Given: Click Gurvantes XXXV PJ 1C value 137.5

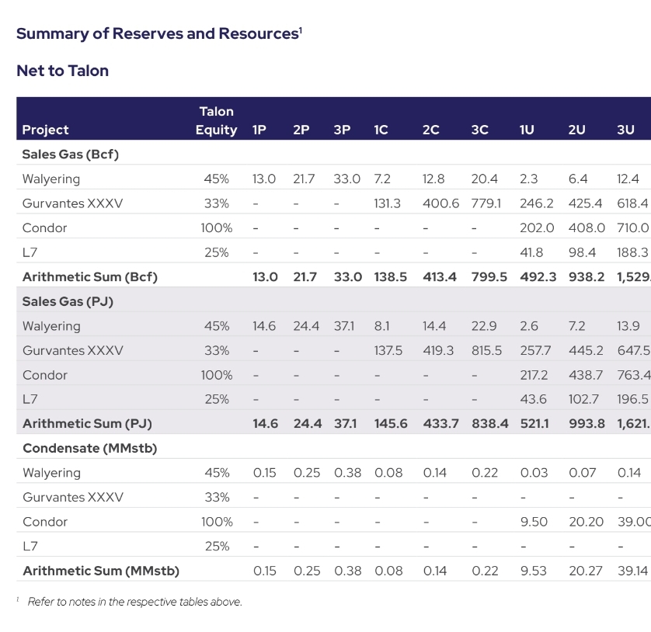Looking at the screenshot, I should [x=388, y=351].
